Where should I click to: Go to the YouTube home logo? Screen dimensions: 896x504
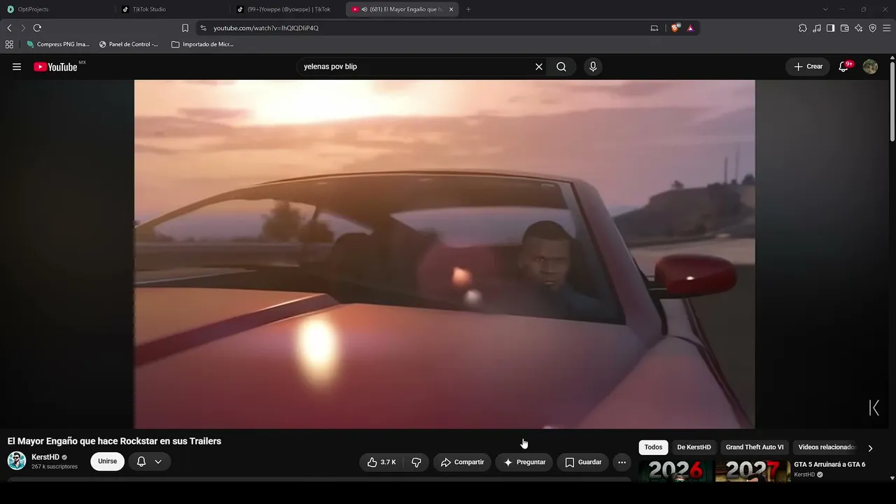click(56, 66)
